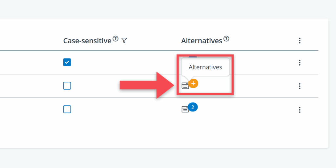Open third row's three-dot options menu

pos(300,110)
